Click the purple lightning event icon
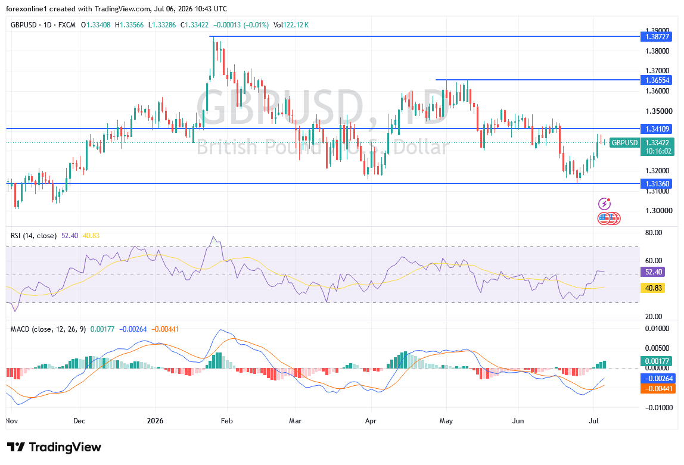Screen dimensions: 684x465 (604, 204)
